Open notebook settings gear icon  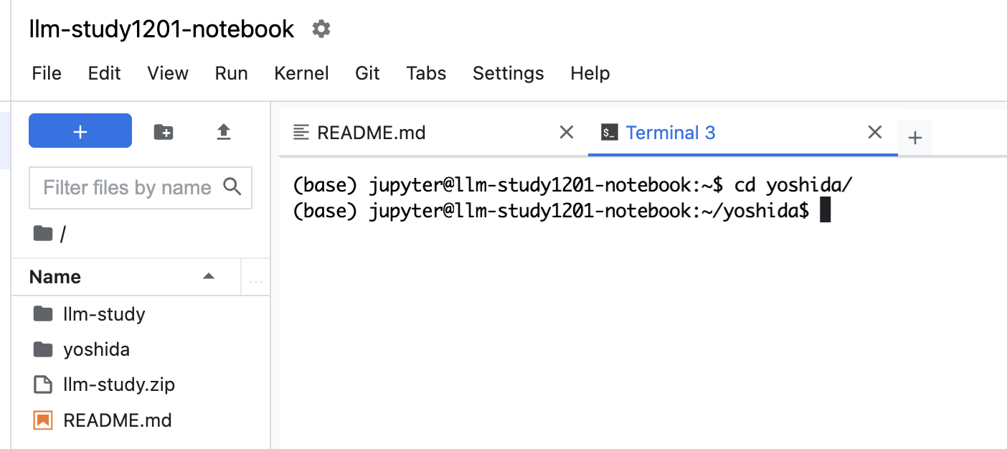(321, 29)
